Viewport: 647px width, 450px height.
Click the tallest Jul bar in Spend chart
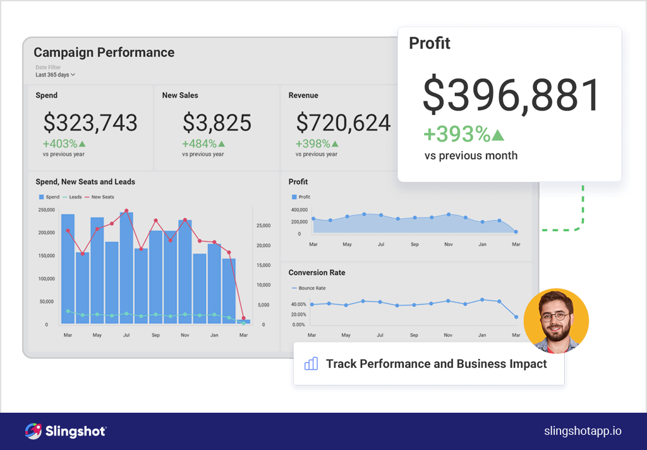[126, 268]
